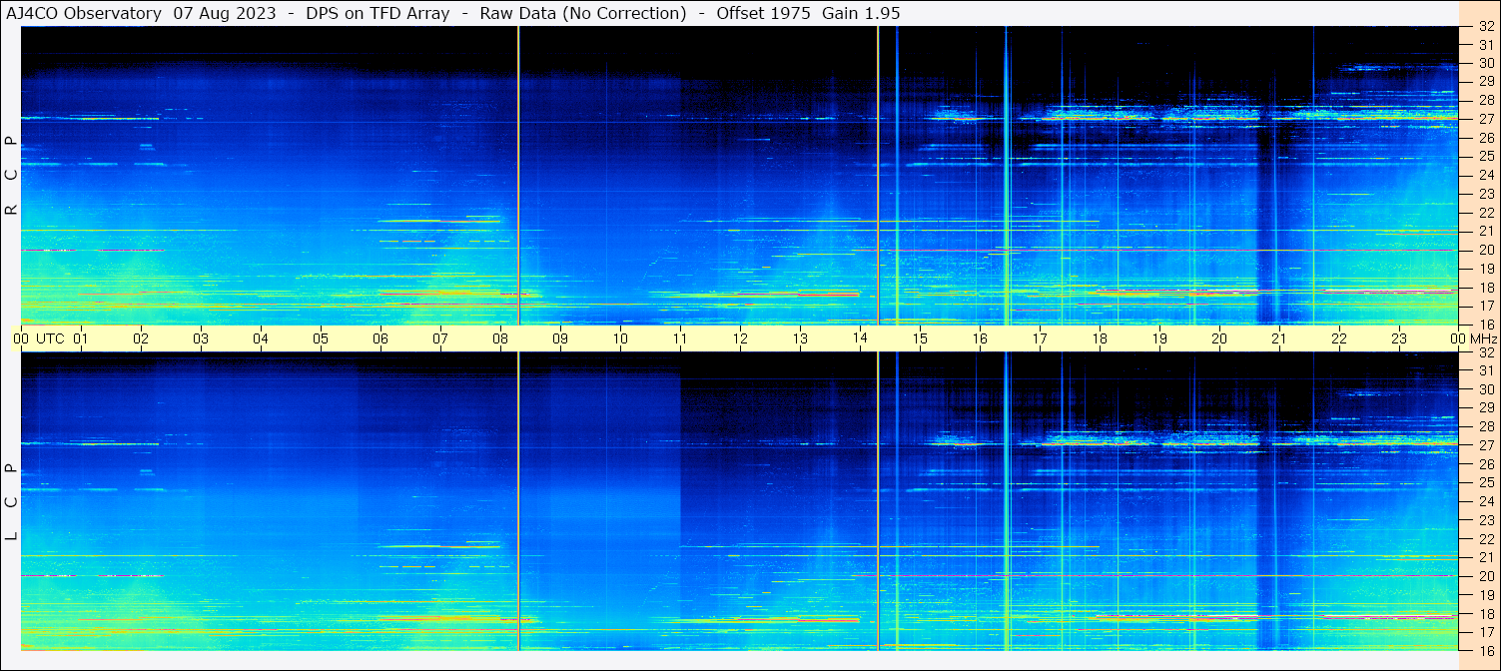Screen dimensions: 1501x671
Task: Select hour "01" on the time axis
Action: pos(81,338)
